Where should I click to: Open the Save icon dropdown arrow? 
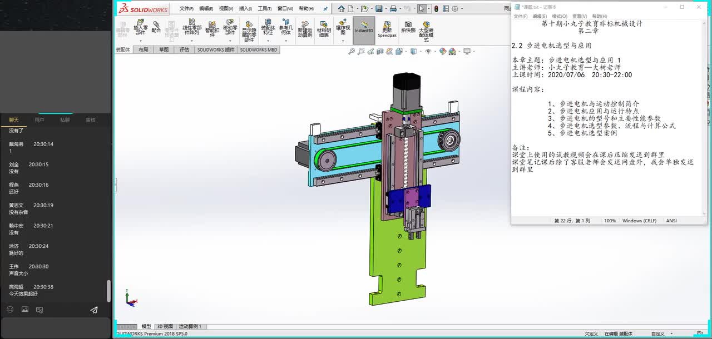(x=385, y=9)
